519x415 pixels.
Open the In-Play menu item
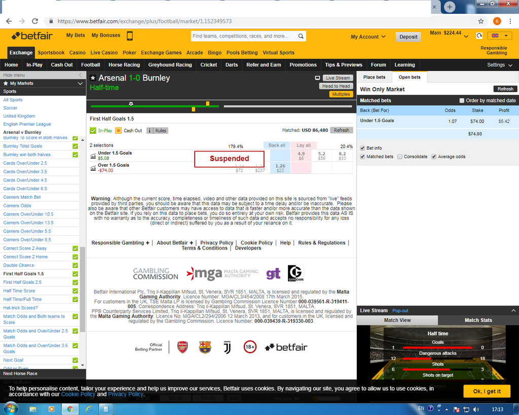[34, 65]
